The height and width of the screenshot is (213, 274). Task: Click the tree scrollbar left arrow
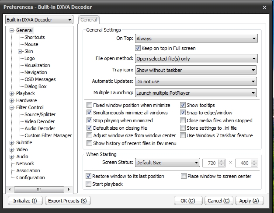tap(10, 189)
